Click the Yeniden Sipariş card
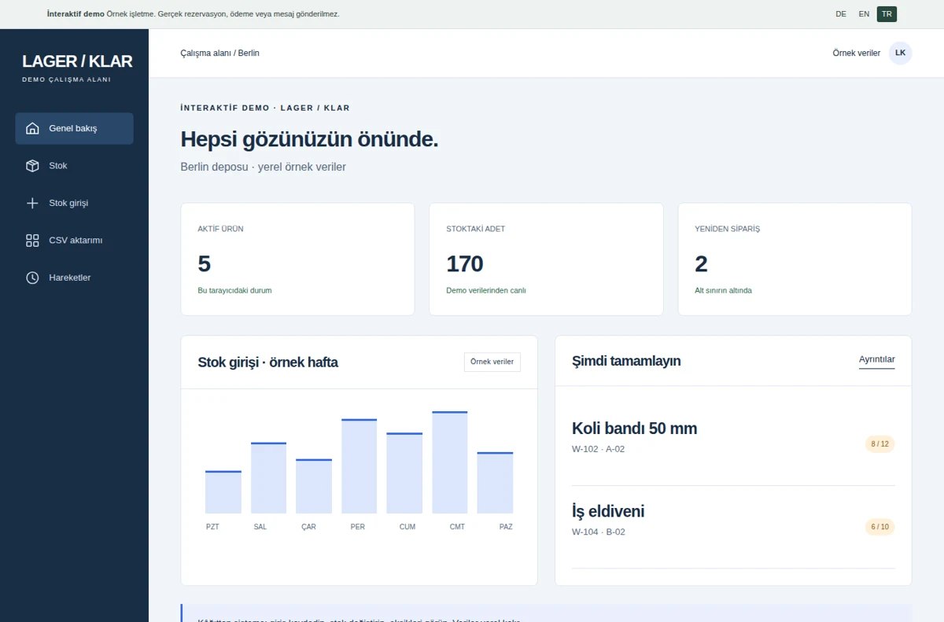The image size is (944, 622). (x=795, y=259)
